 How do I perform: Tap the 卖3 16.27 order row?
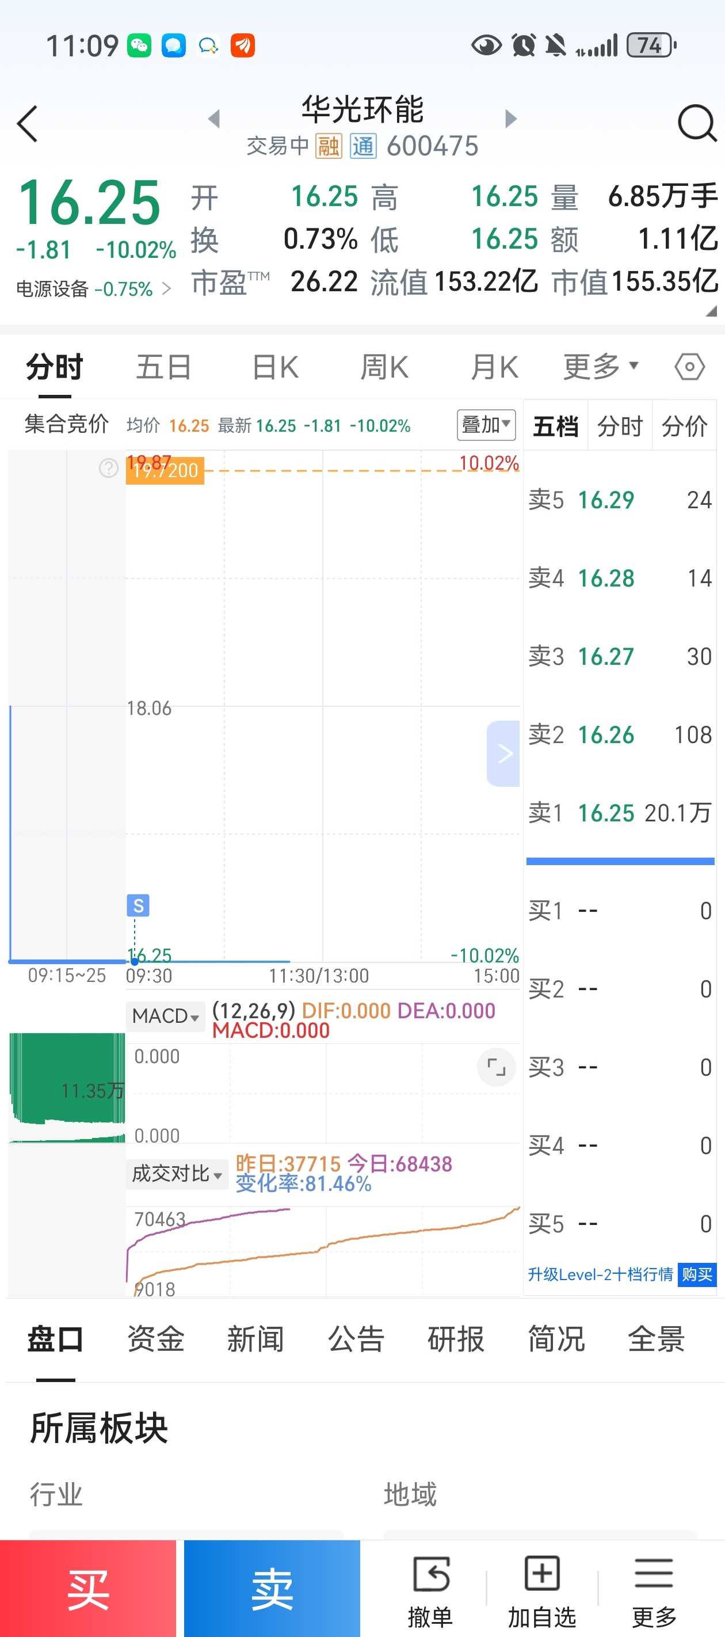tap(620, 656)
